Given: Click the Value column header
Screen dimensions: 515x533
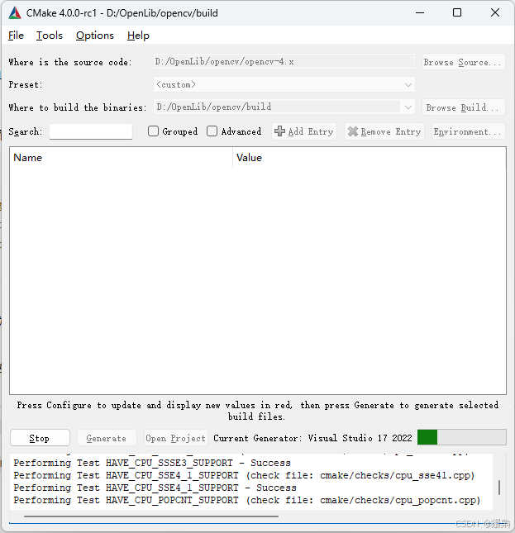Looking at the screenshot, I should (370, 157).
